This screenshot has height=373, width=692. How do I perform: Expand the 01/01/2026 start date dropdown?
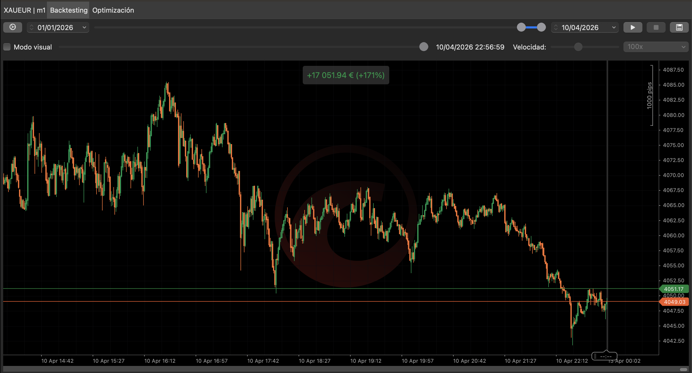(x=84, y=27)
